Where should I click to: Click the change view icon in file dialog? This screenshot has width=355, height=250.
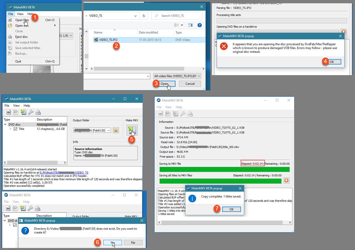point(176,25)
